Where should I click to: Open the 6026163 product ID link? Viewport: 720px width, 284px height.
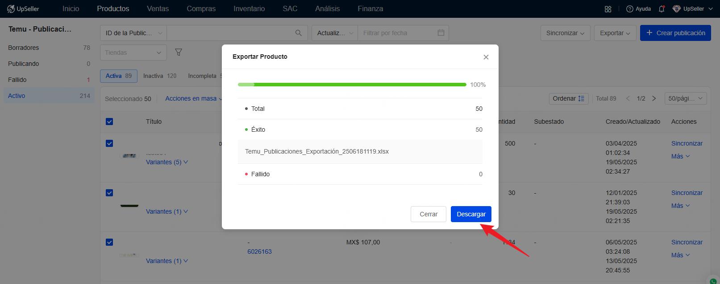click(260, 252)
